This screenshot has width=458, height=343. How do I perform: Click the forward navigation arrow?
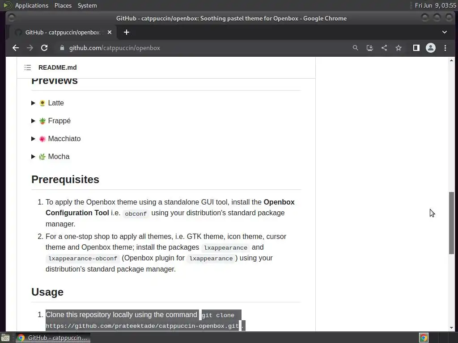[30, 48]
